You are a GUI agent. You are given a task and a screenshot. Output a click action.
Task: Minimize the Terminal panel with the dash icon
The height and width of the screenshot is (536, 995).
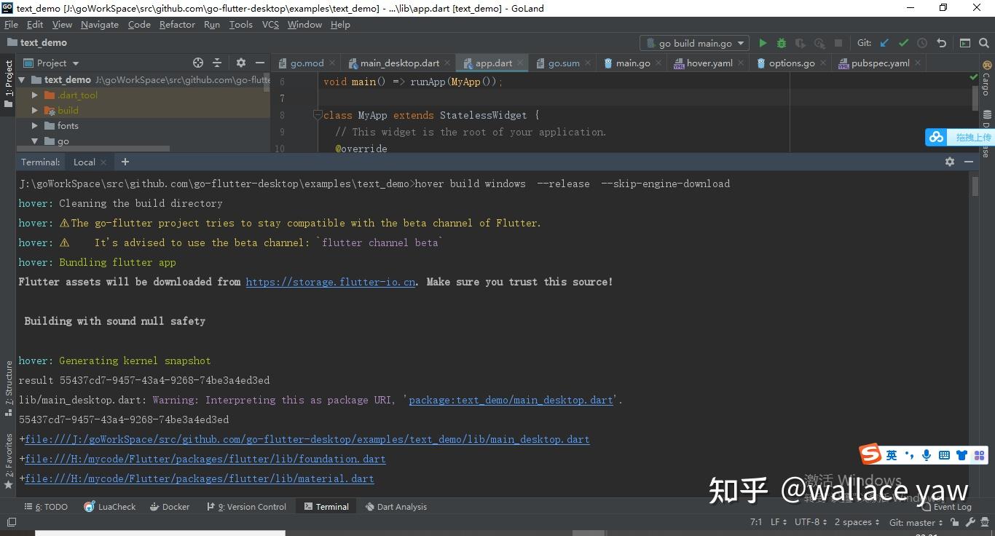(969, 162)
